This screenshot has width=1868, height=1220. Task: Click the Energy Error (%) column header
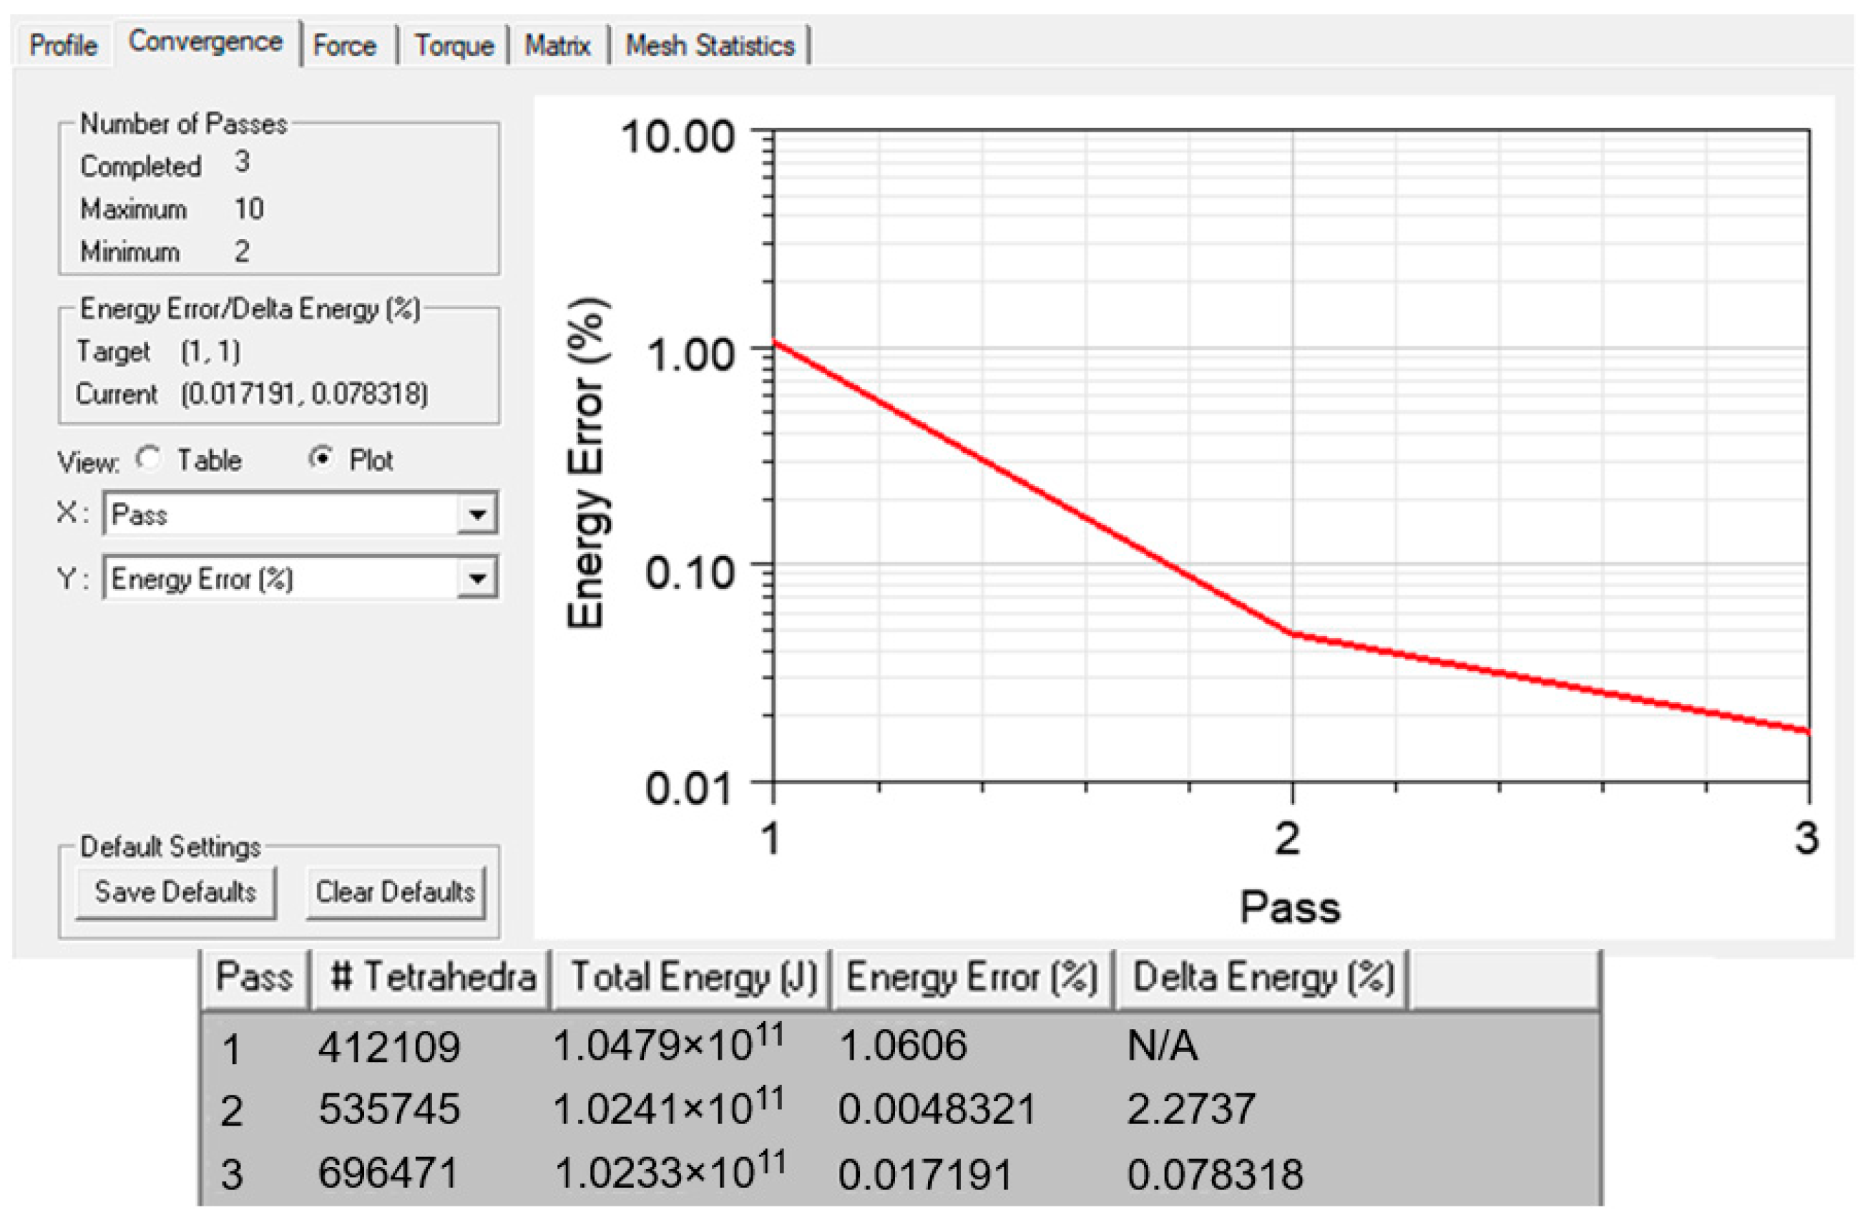[972, 978]
